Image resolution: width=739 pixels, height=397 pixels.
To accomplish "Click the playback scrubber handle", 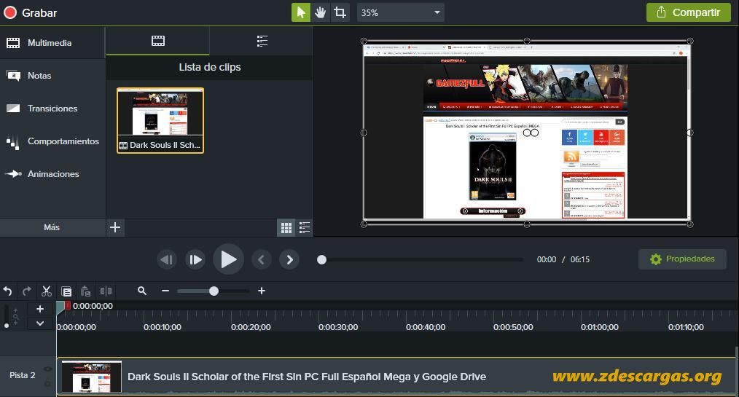I will point(321,259).
